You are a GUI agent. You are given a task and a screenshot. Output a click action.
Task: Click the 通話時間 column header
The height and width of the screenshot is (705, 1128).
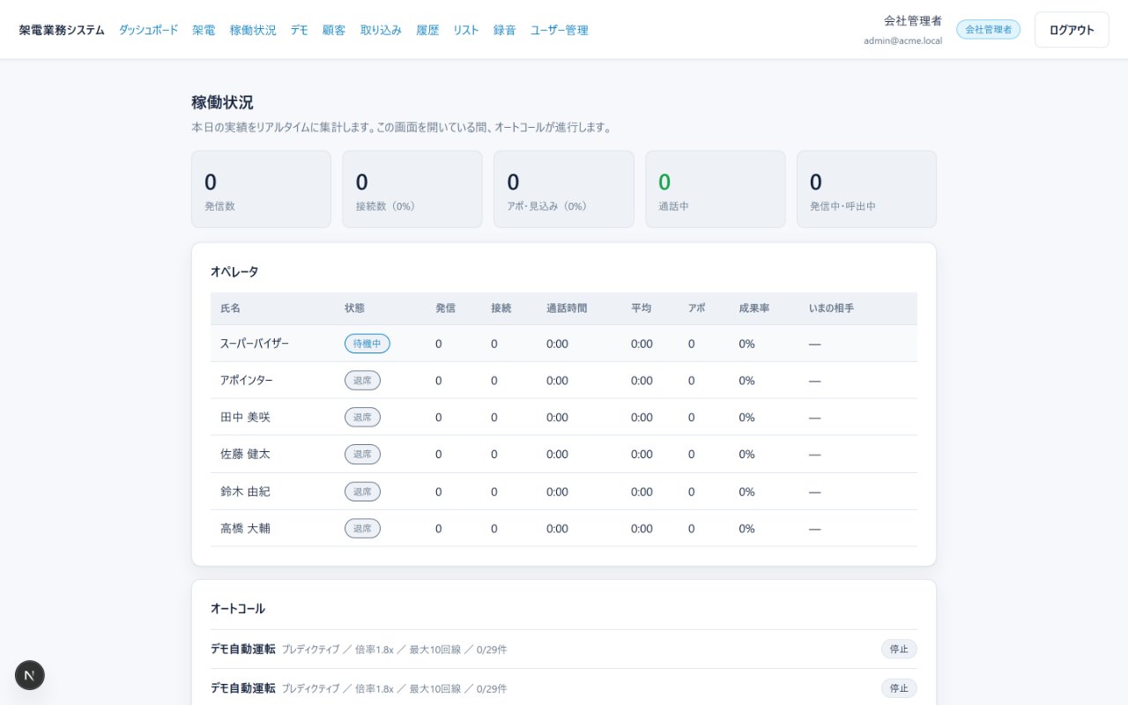click(x=567, y=308)
